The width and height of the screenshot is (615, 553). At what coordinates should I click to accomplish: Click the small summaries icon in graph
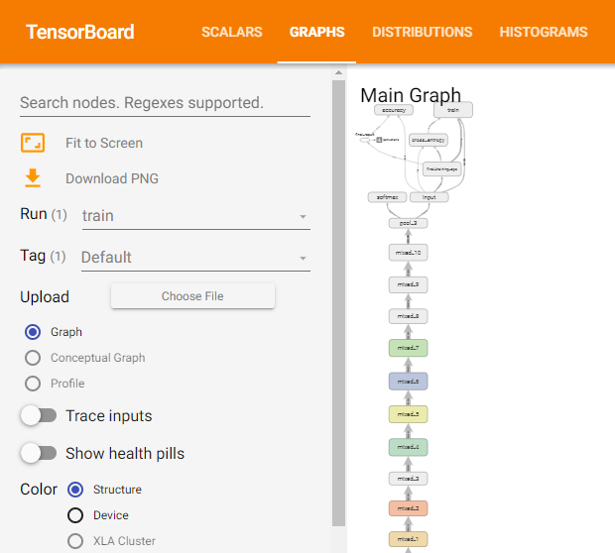click(379, 140)
